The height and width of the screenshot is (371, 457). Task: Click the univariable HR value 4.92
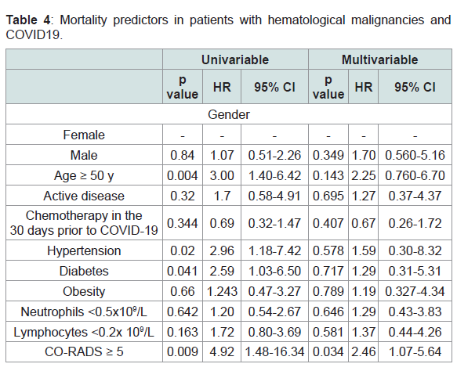click(x=222, y=351)
